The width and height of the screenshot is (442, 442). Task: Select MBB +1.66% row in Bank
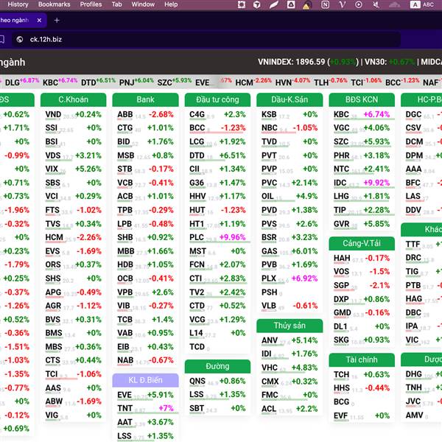coord(145,251)
